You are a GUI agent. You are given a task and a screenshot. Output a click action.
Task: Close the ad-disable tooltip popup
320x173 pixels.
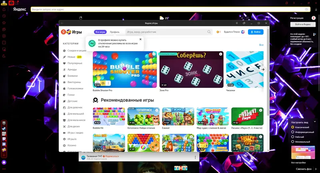pos(140,39)
